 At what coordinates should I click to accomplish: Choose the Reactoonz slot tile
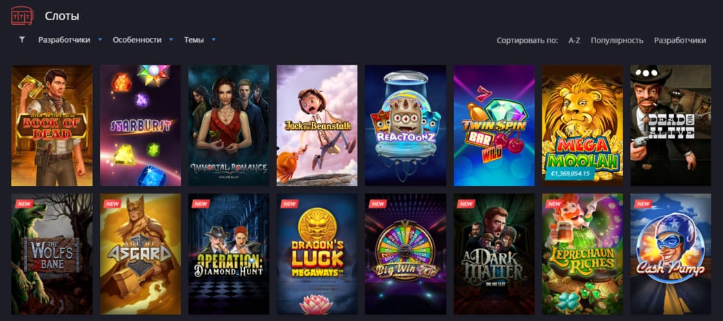406,125
